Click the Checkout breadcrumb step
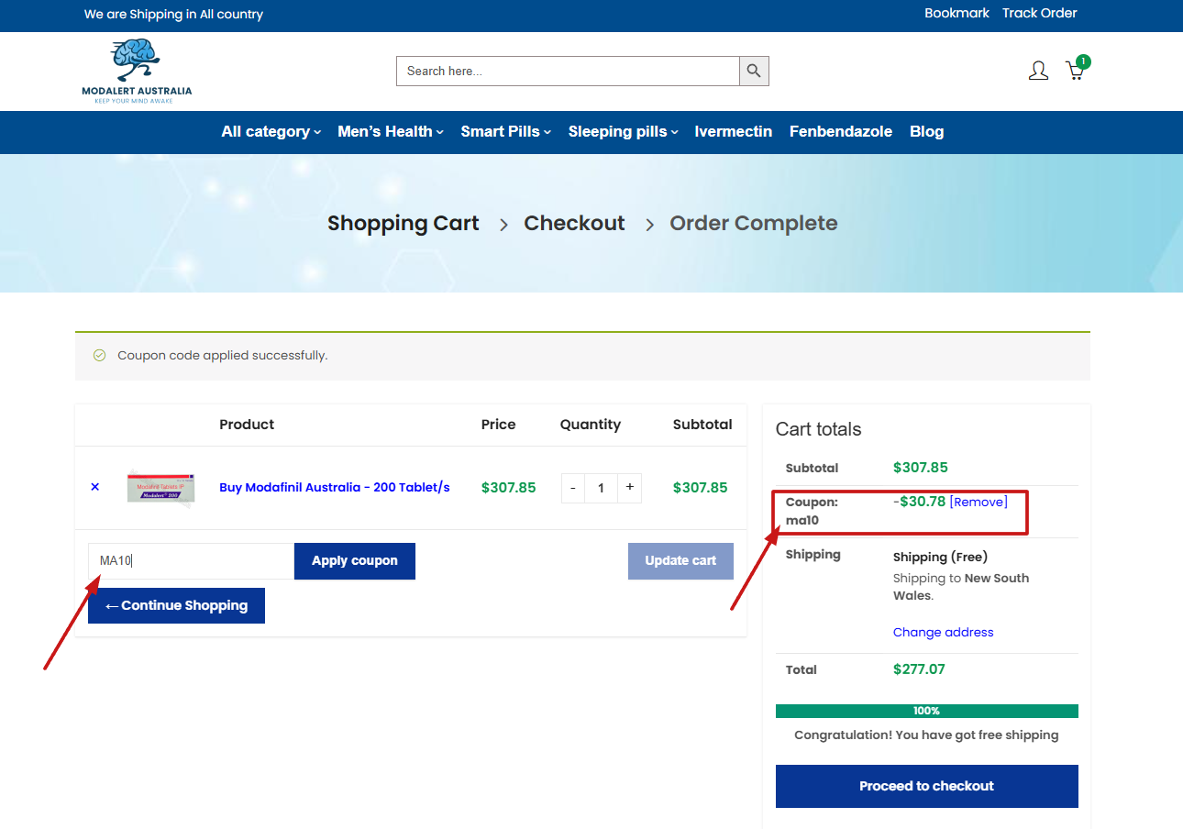This screenshot has height=829, width=1183. 574,223
